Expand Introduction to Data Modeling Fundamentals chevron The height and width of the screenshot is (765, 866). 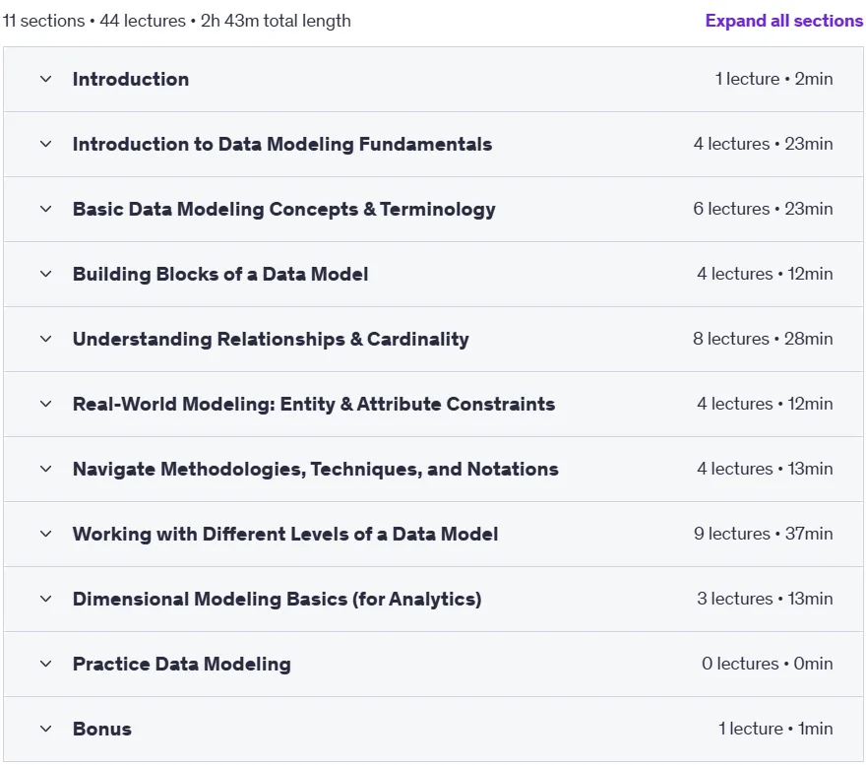point(46,145)
